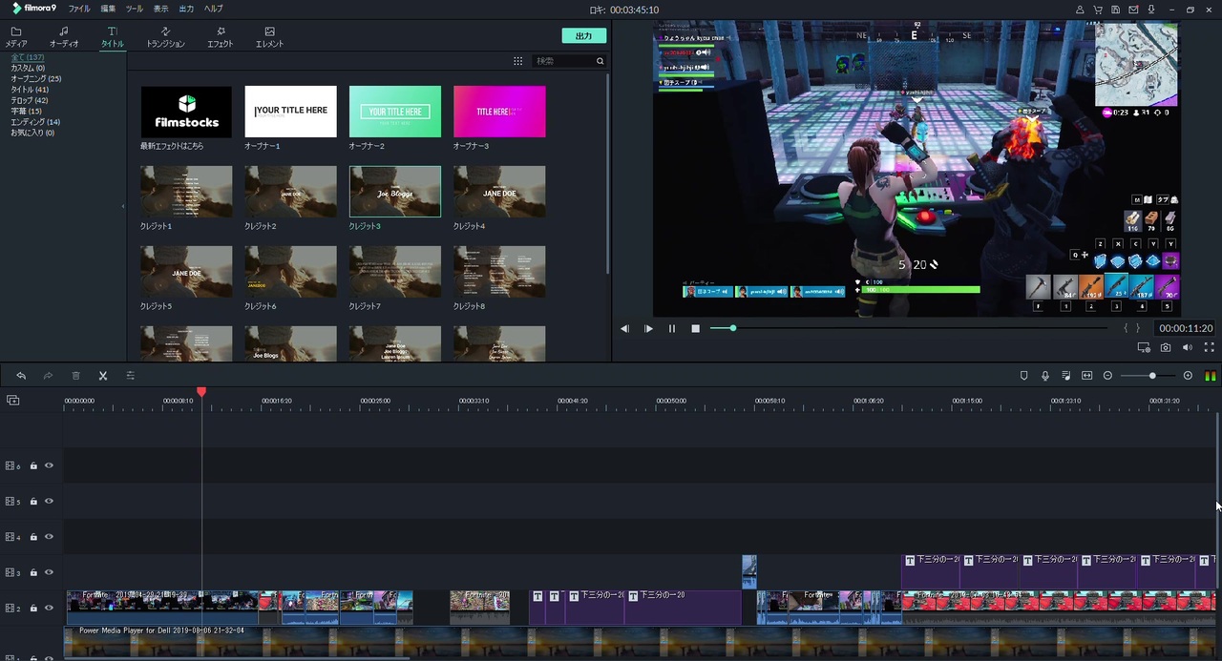Image resolution: width=1222 pixels, height=661 pixels.
Task: Select the カスタム (0) category
Action: click(28, 69)
